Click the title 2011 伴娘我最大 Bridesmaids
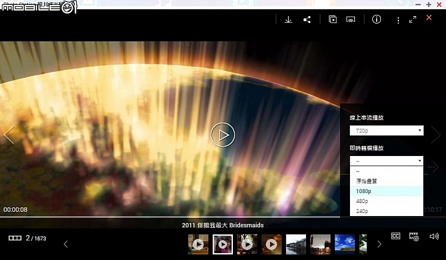Screen dimensions: 446x260 (x=223, y=225)
